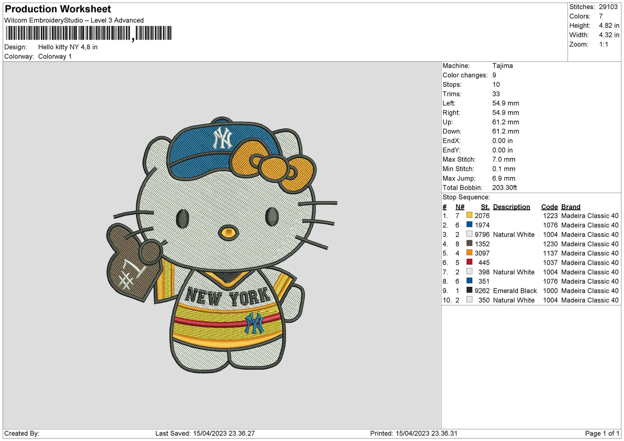
Task: Click the Min Stitch value '0.1 mm'
Action: point(504,169)
